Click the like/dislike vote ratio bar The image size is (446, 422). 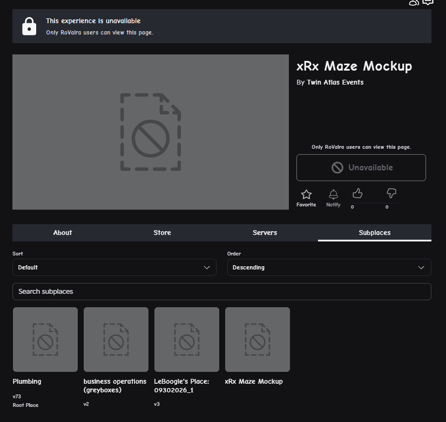coord(375,203)
